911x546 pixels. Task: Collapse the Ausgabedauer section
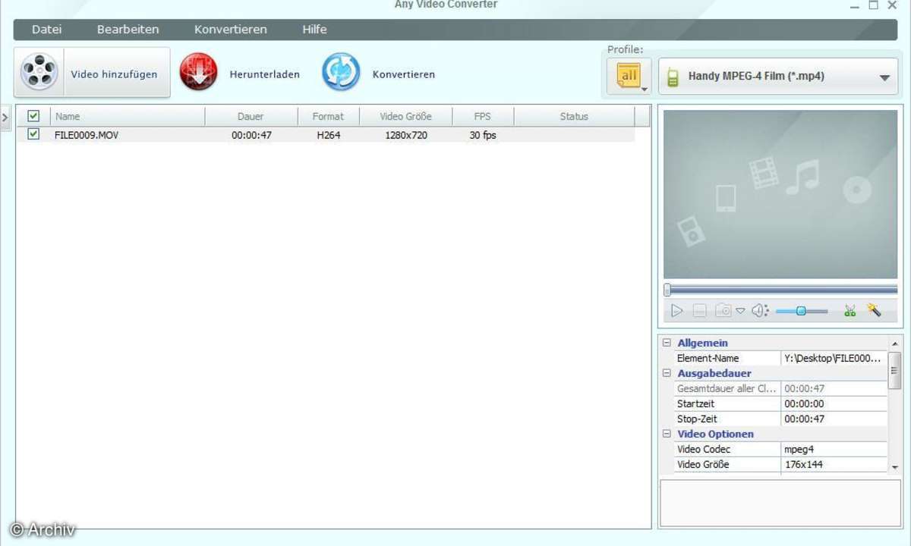click(x=667, y=373)
